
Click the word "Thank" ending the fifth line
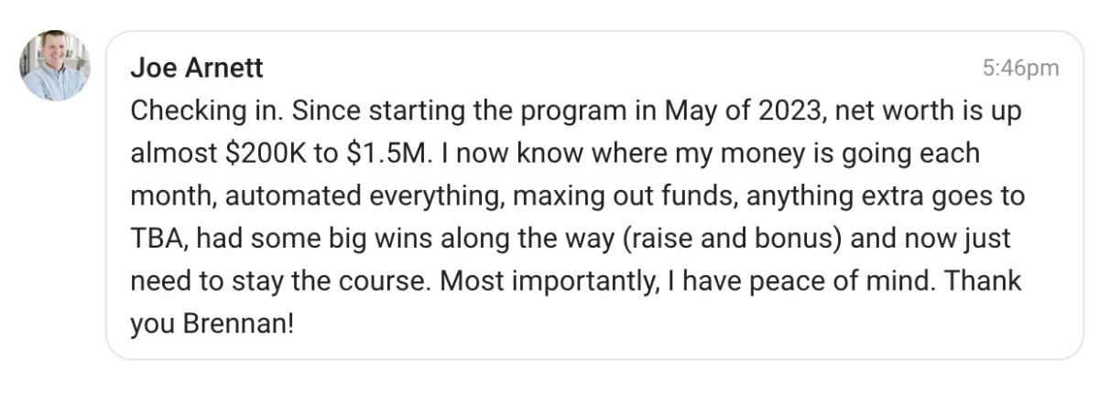983,281
